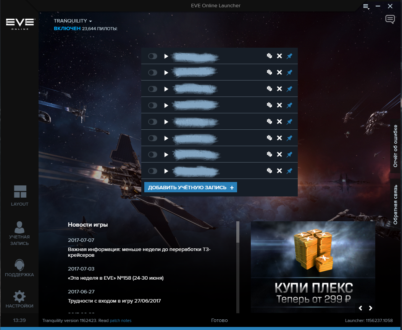Viewport: 402px width, 330px height.
Task: Enable the switch on the third account row
Action: (x=153, y=89)
